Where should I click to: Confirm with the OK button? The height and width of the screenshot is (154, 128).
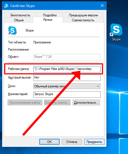point(49,142)
